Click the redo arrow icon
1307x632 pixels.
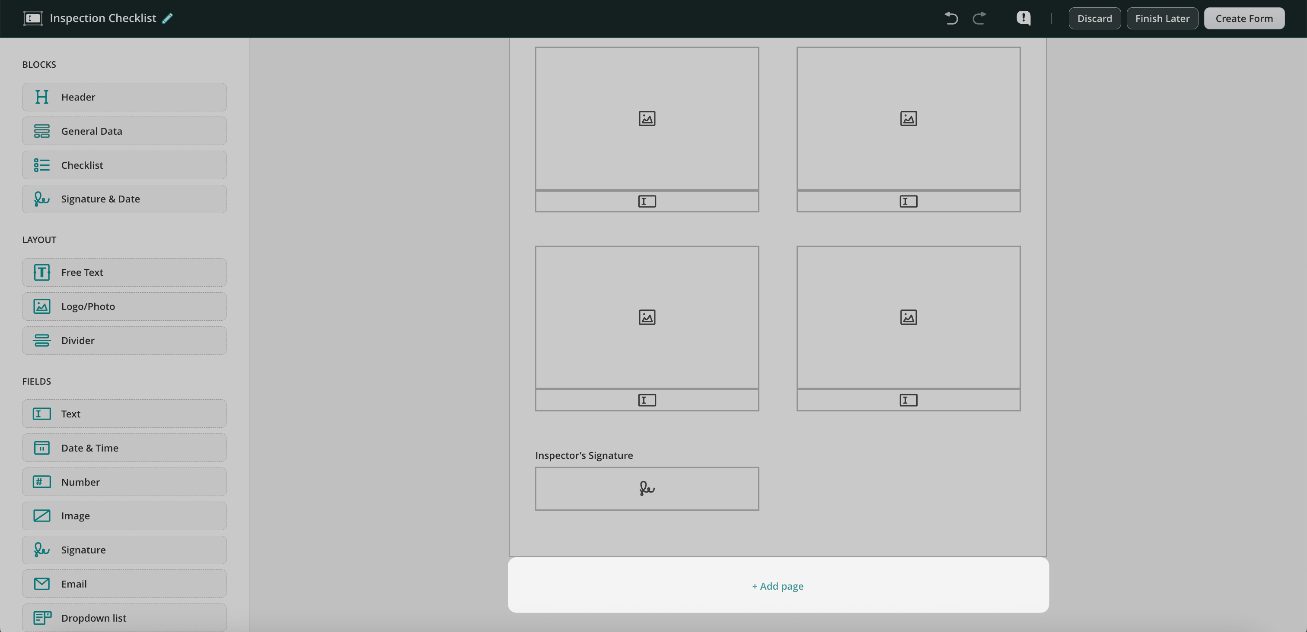tap(979, 18)
